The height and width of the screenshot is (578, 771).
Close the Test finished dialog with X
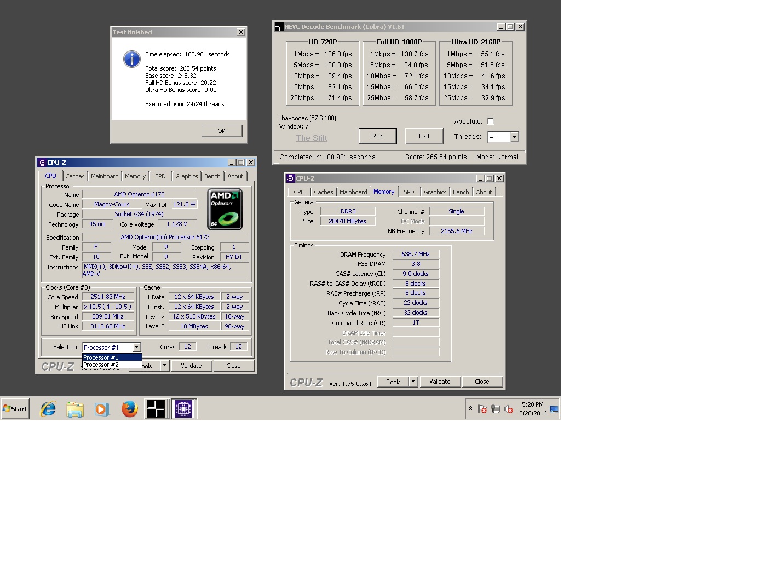[x=240, y=32]
